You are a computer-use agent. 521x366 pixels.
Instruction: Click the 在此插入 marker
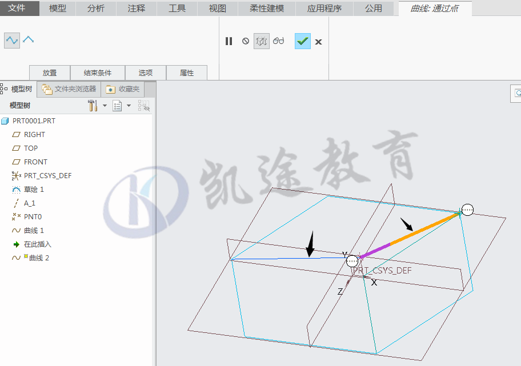click(38, 244)
